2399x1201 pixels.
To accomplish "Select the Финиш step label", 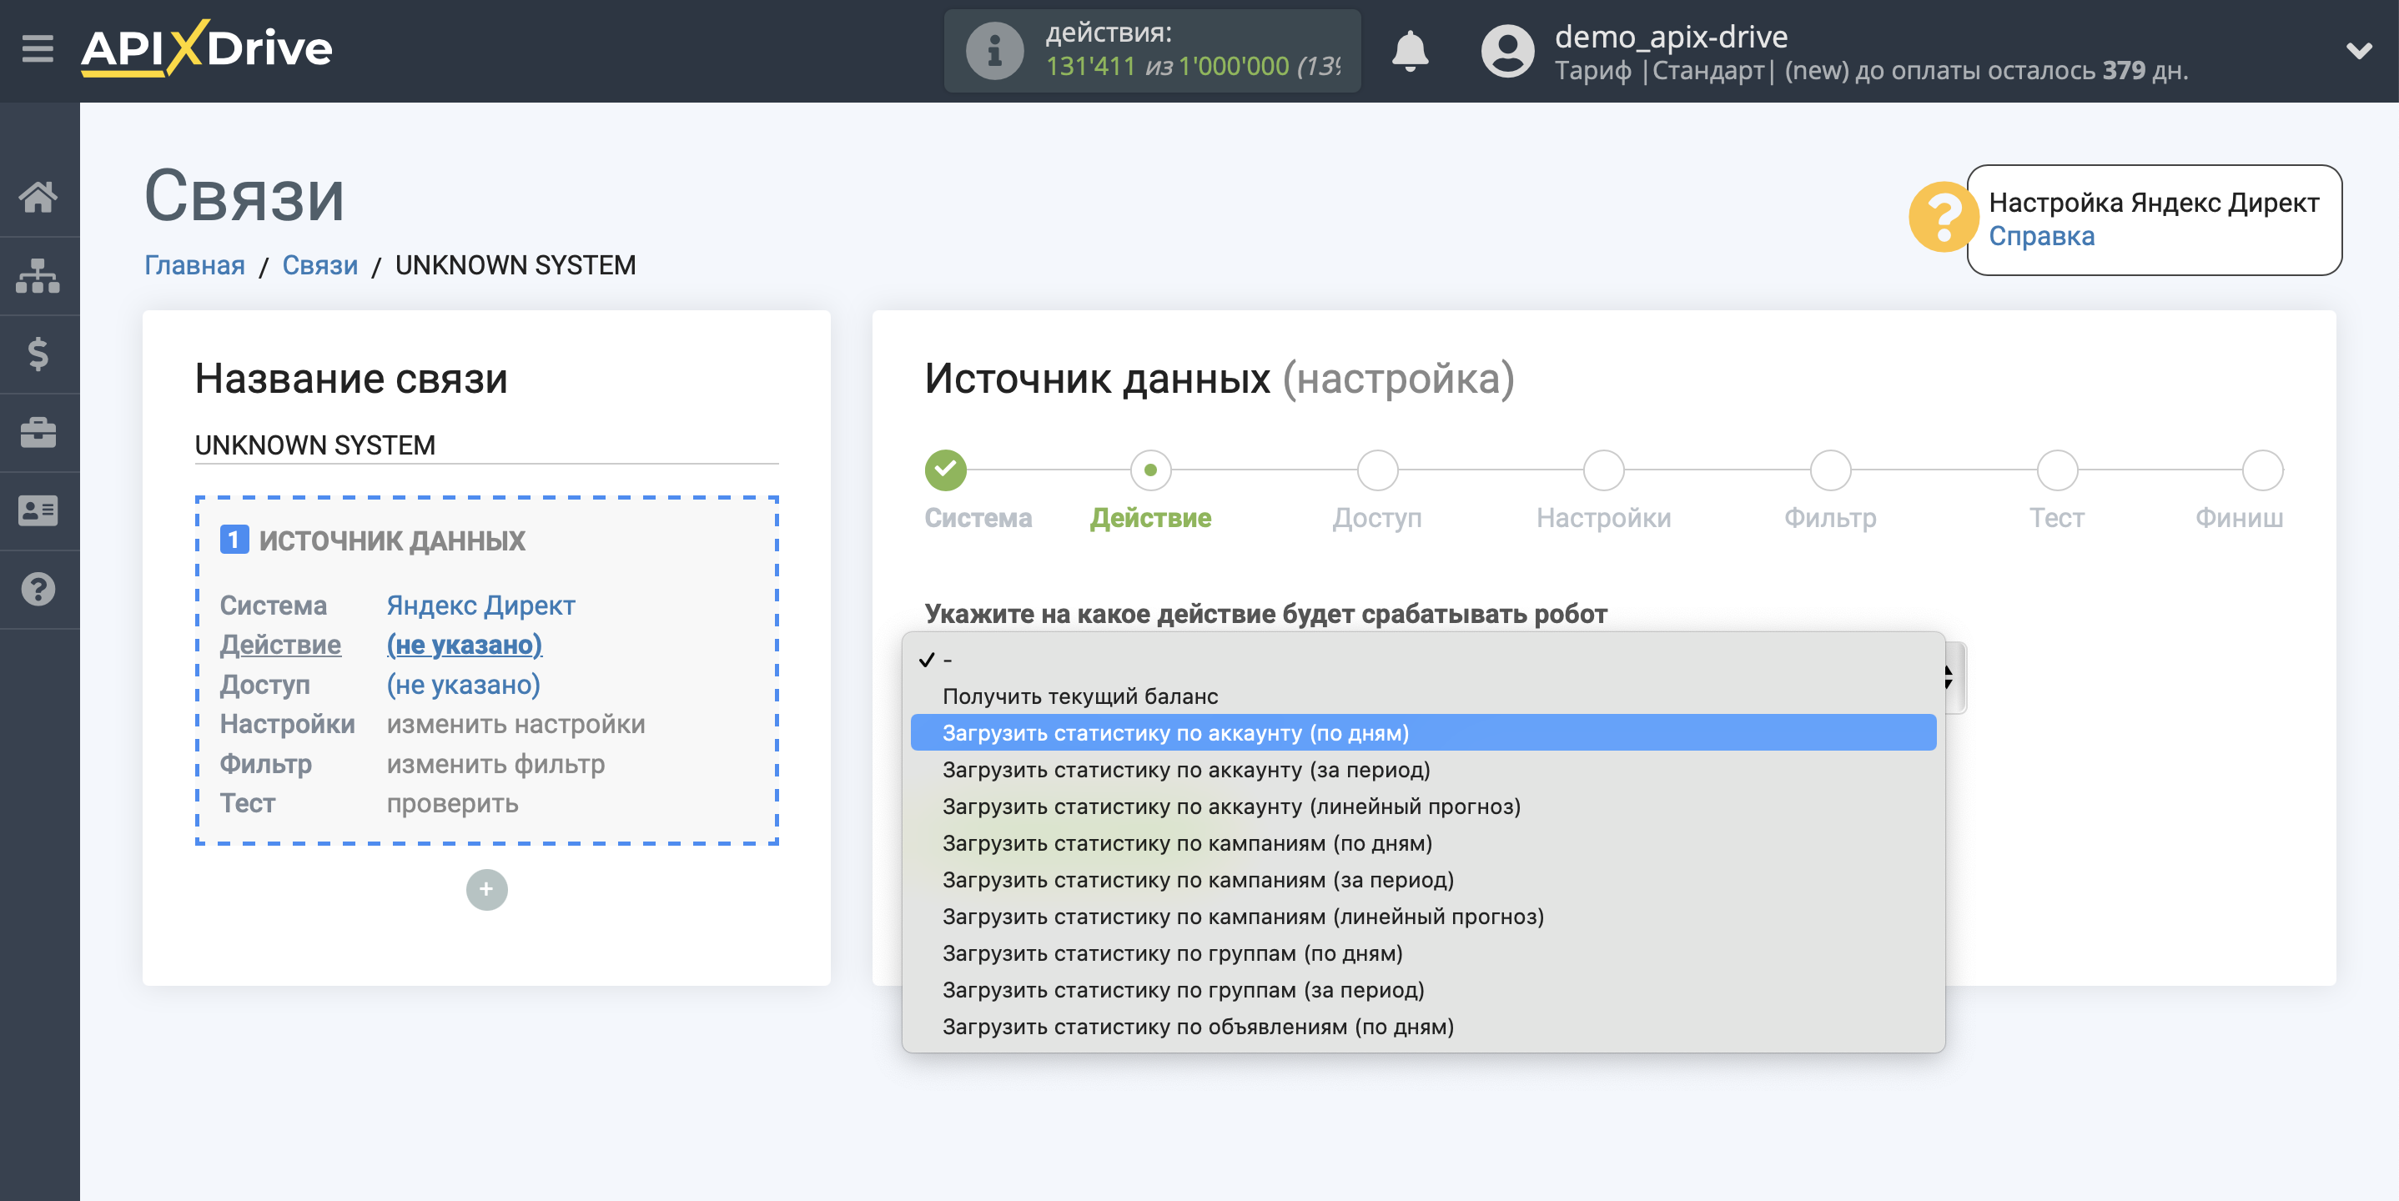I will [x=2239, y=518].
